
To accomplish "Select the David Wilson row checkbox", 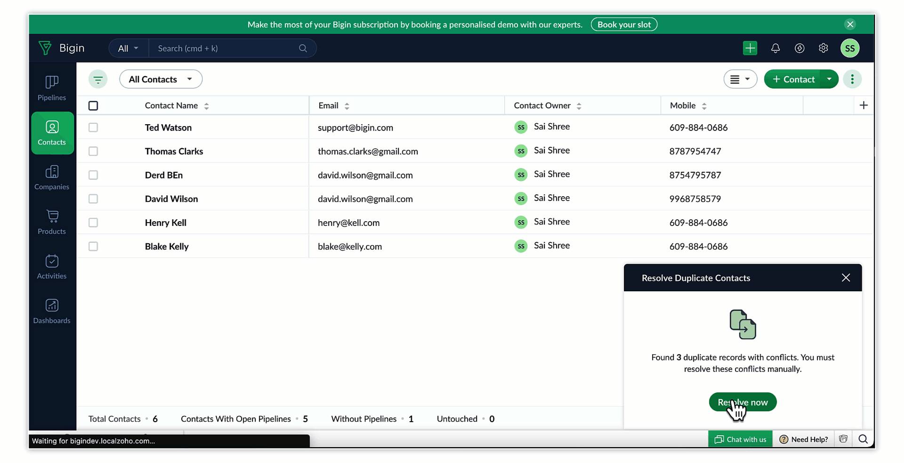I will click(x=93, y=199).
